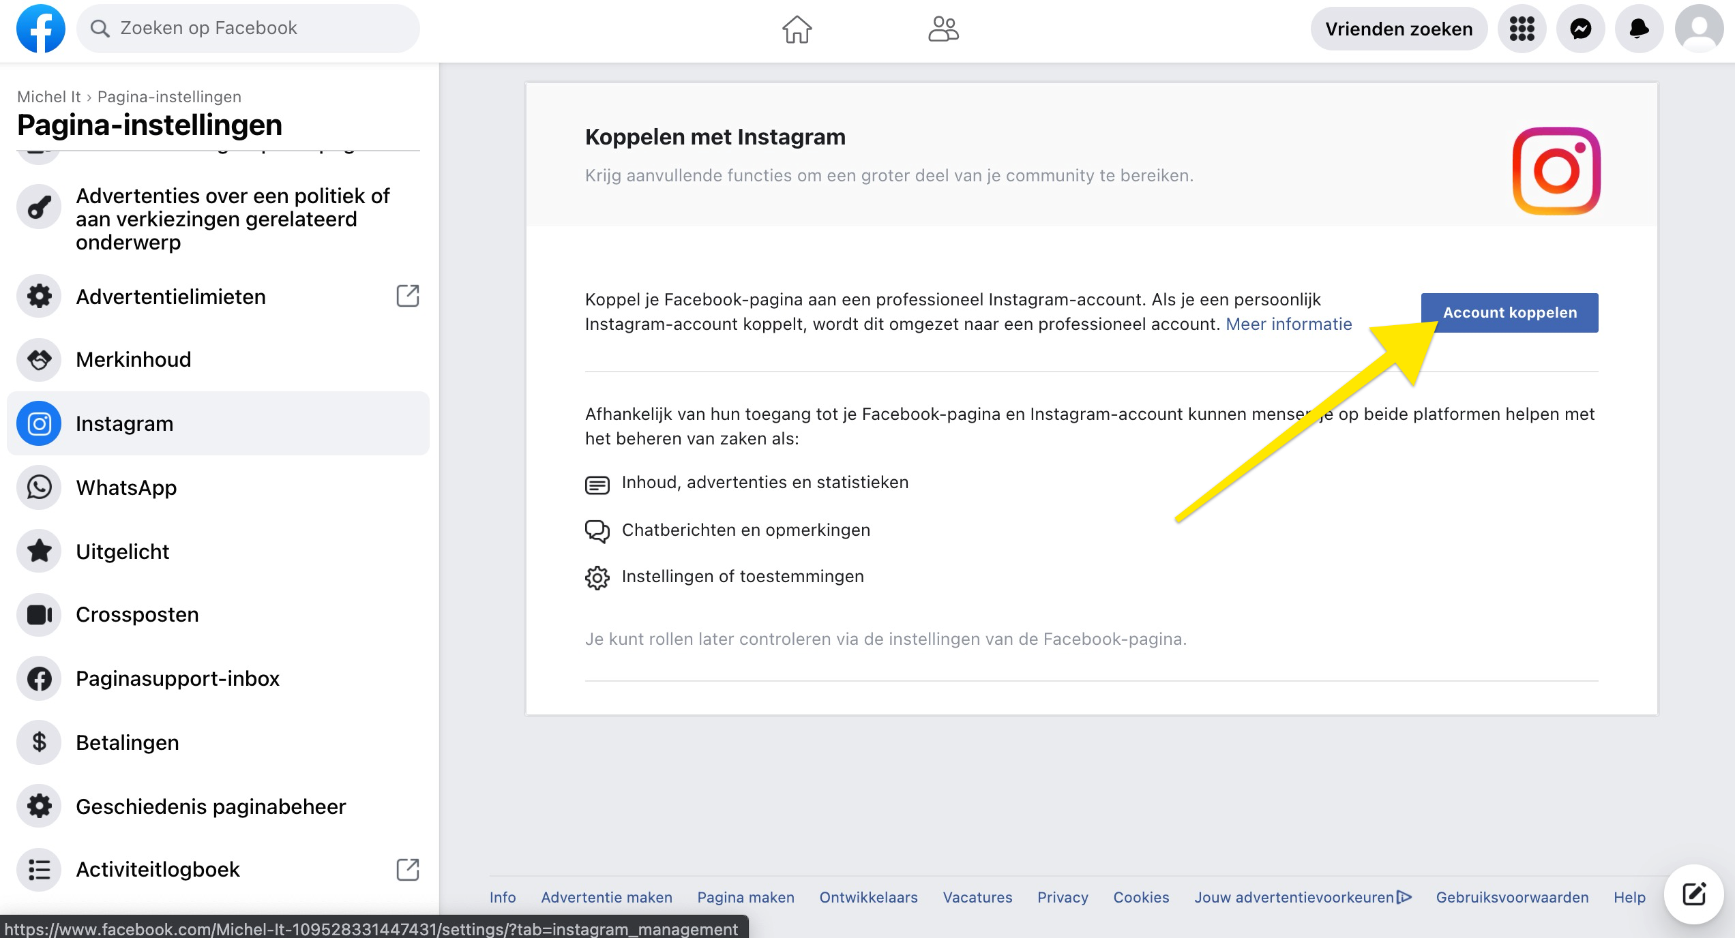The width and height of the screenshot is (1735, 938).
Task: Open Jouw advertentievoorkeuren footer link
Action: (x=1302, y=897)
